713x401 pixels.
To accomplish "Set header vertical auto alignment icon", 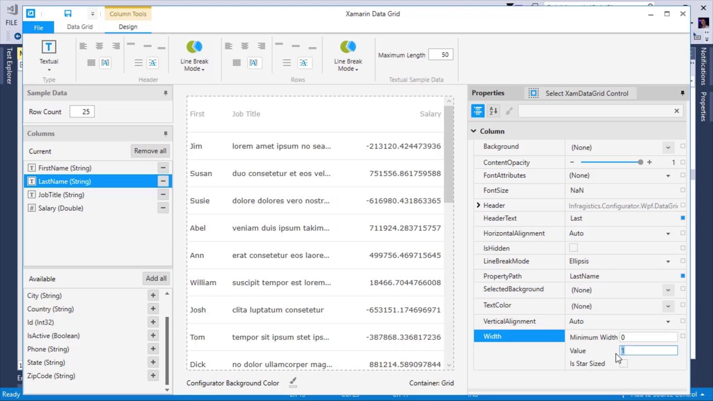I will pos(153,63).
